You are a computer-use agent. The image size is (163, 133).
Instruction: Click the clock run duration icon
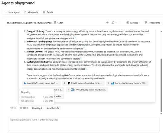(x=11, y=108)
